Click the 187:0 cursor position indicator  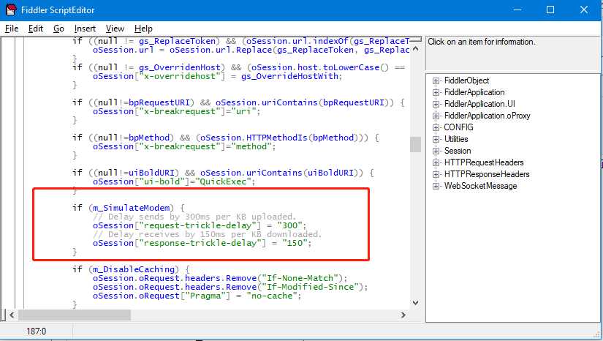(36, 331)
